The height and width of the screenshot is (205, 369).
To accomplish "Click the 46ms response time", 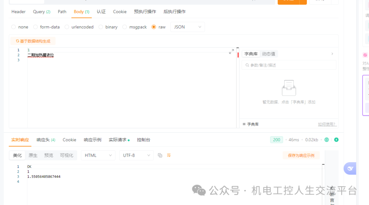I will point(294,140).
